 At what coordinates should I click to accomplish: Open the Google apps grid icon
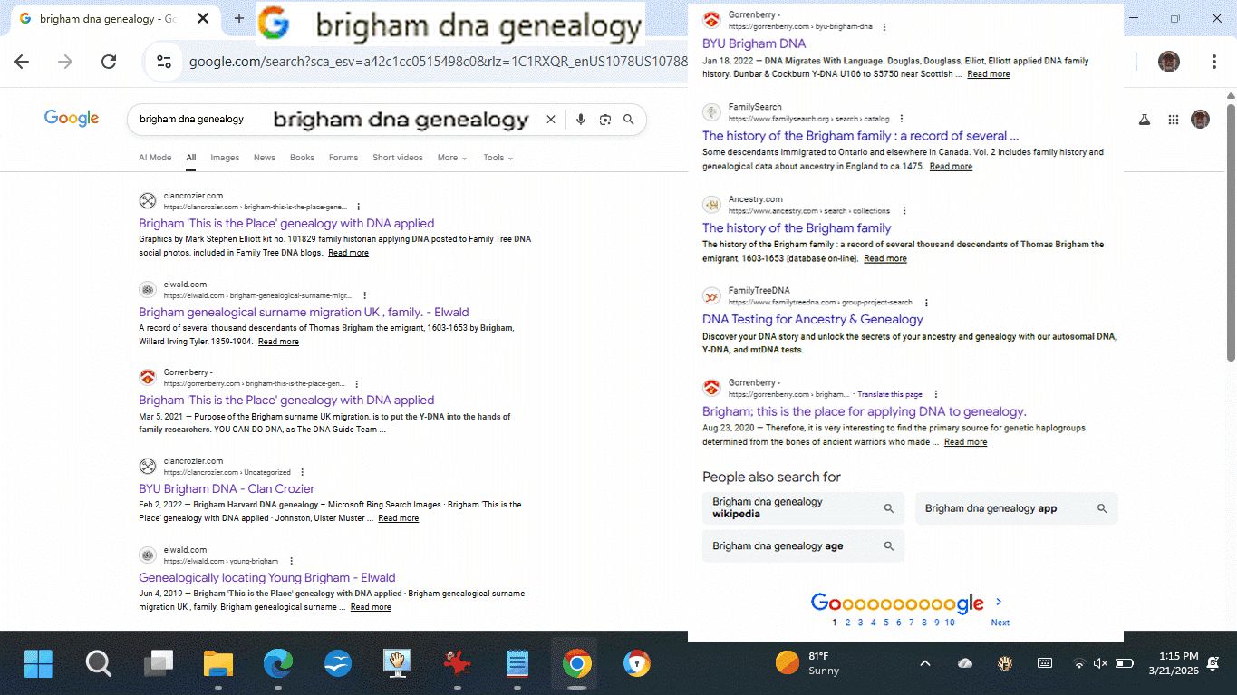pos(1174,120)
